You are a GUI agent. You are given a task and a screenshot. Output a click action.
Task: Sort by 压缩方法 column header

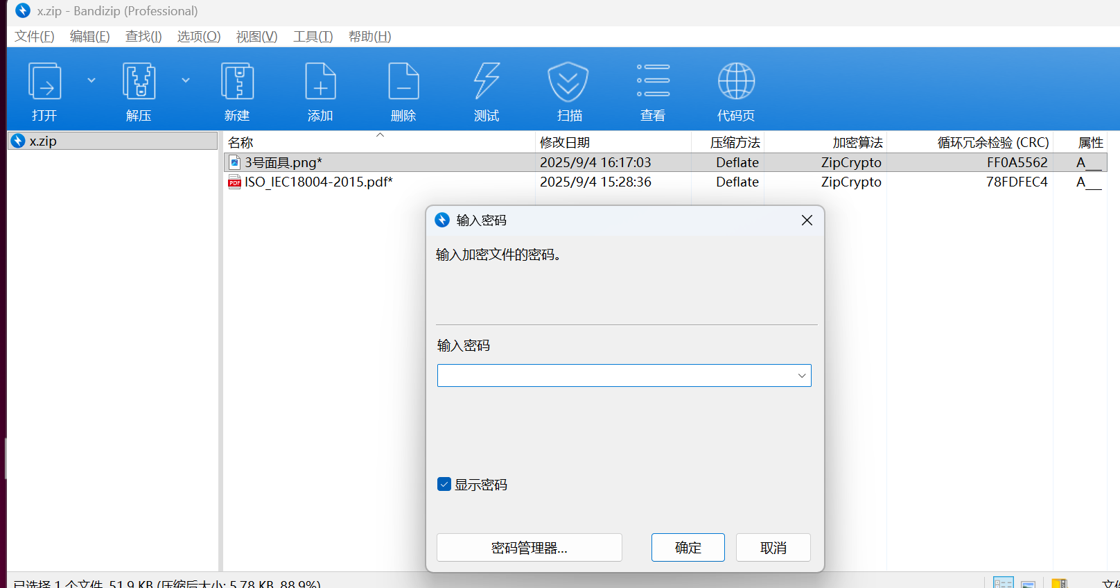(x=728, y=142)
